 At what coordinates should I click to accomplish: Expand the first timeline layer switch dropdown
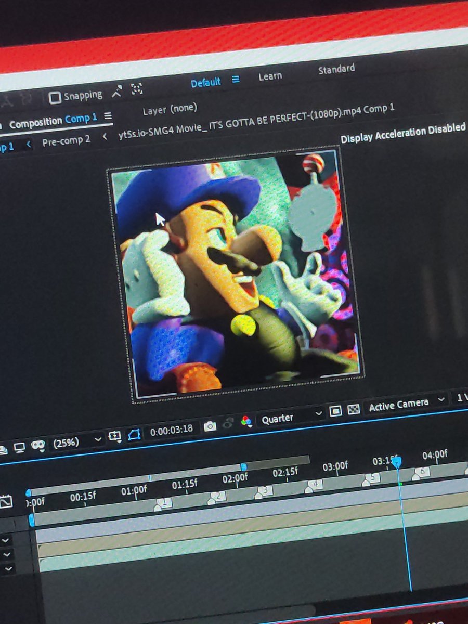coord(6,541)
